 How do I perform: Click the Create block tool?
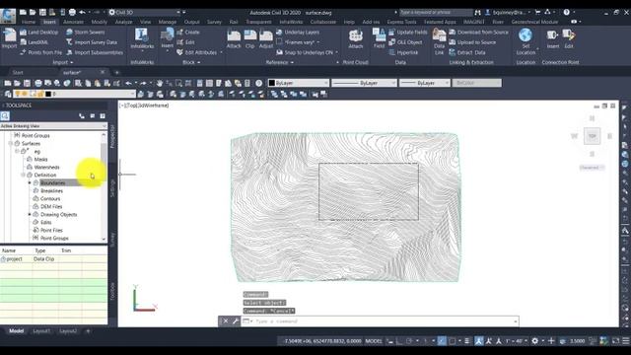tap(188, 33)
